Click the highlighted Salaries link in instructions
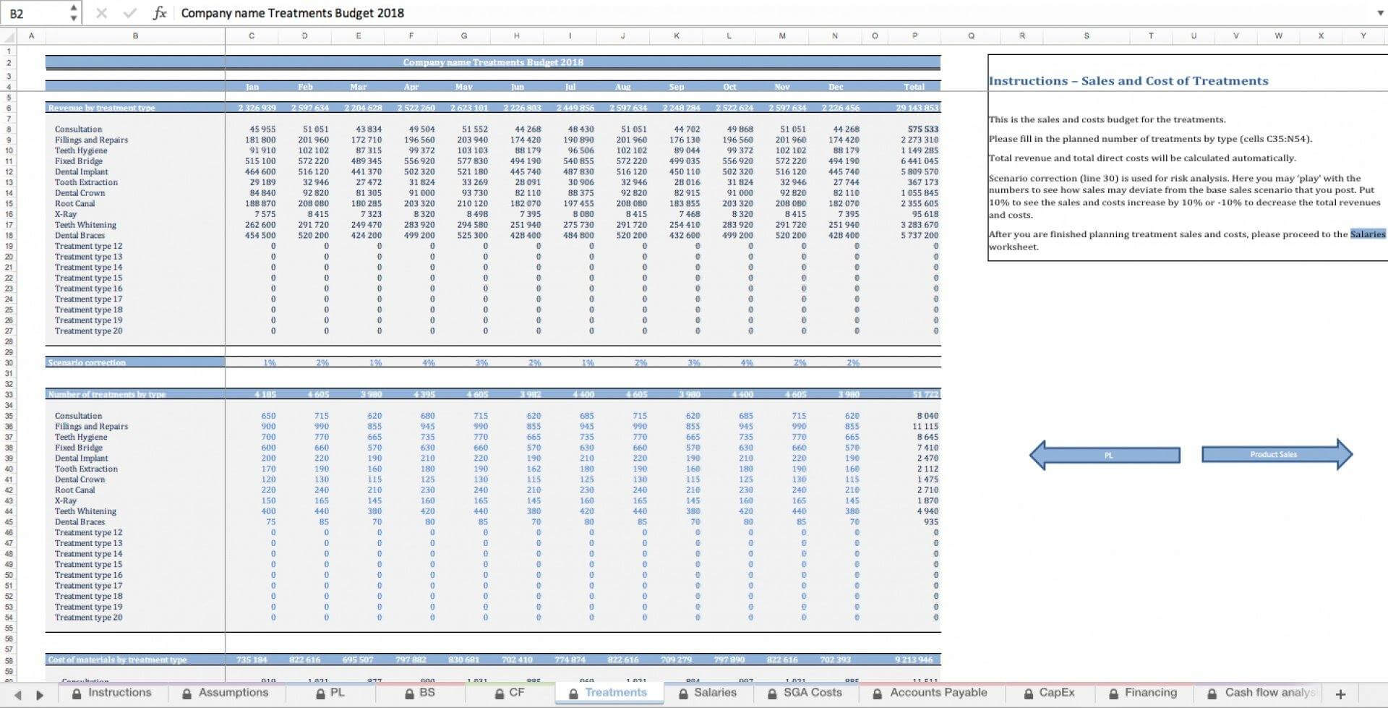 (x=1368, y=234)
